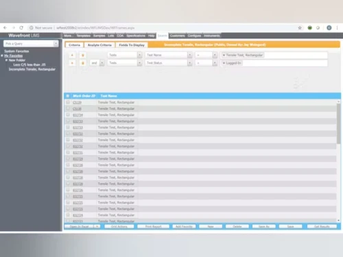Open the Templates menu
The width and height of the screenshot is (343, 257).
click(83, 36)
